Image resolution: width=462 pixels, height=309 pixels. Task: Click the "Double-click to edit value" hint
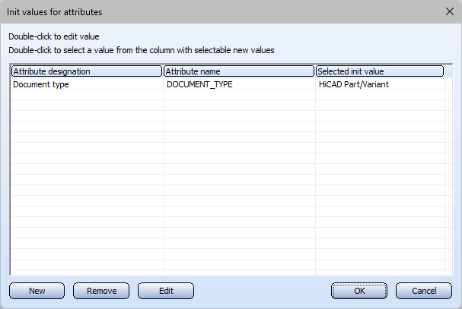point(53,36)
